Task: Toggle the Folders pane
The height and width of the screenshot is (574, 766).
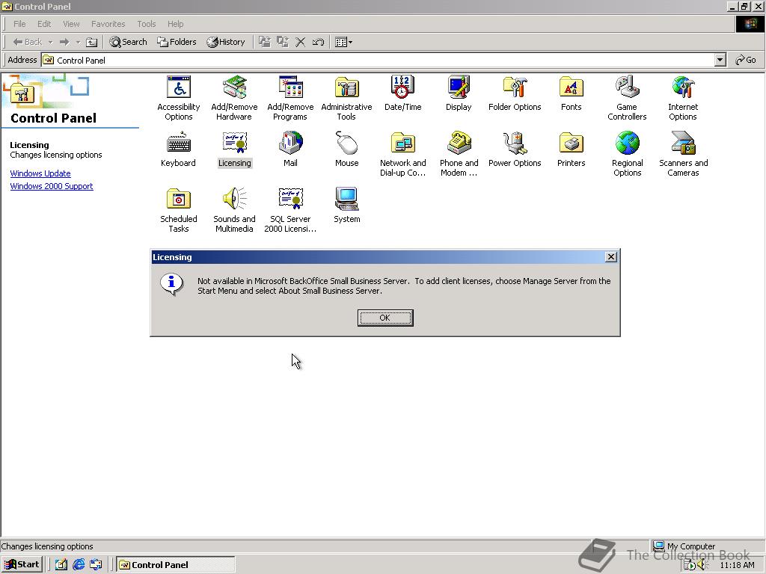Action: click(x=177, y=42)
